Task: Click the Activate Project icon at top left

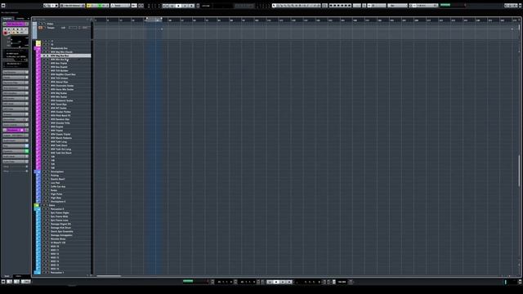Action: click(x=3, y=6)
